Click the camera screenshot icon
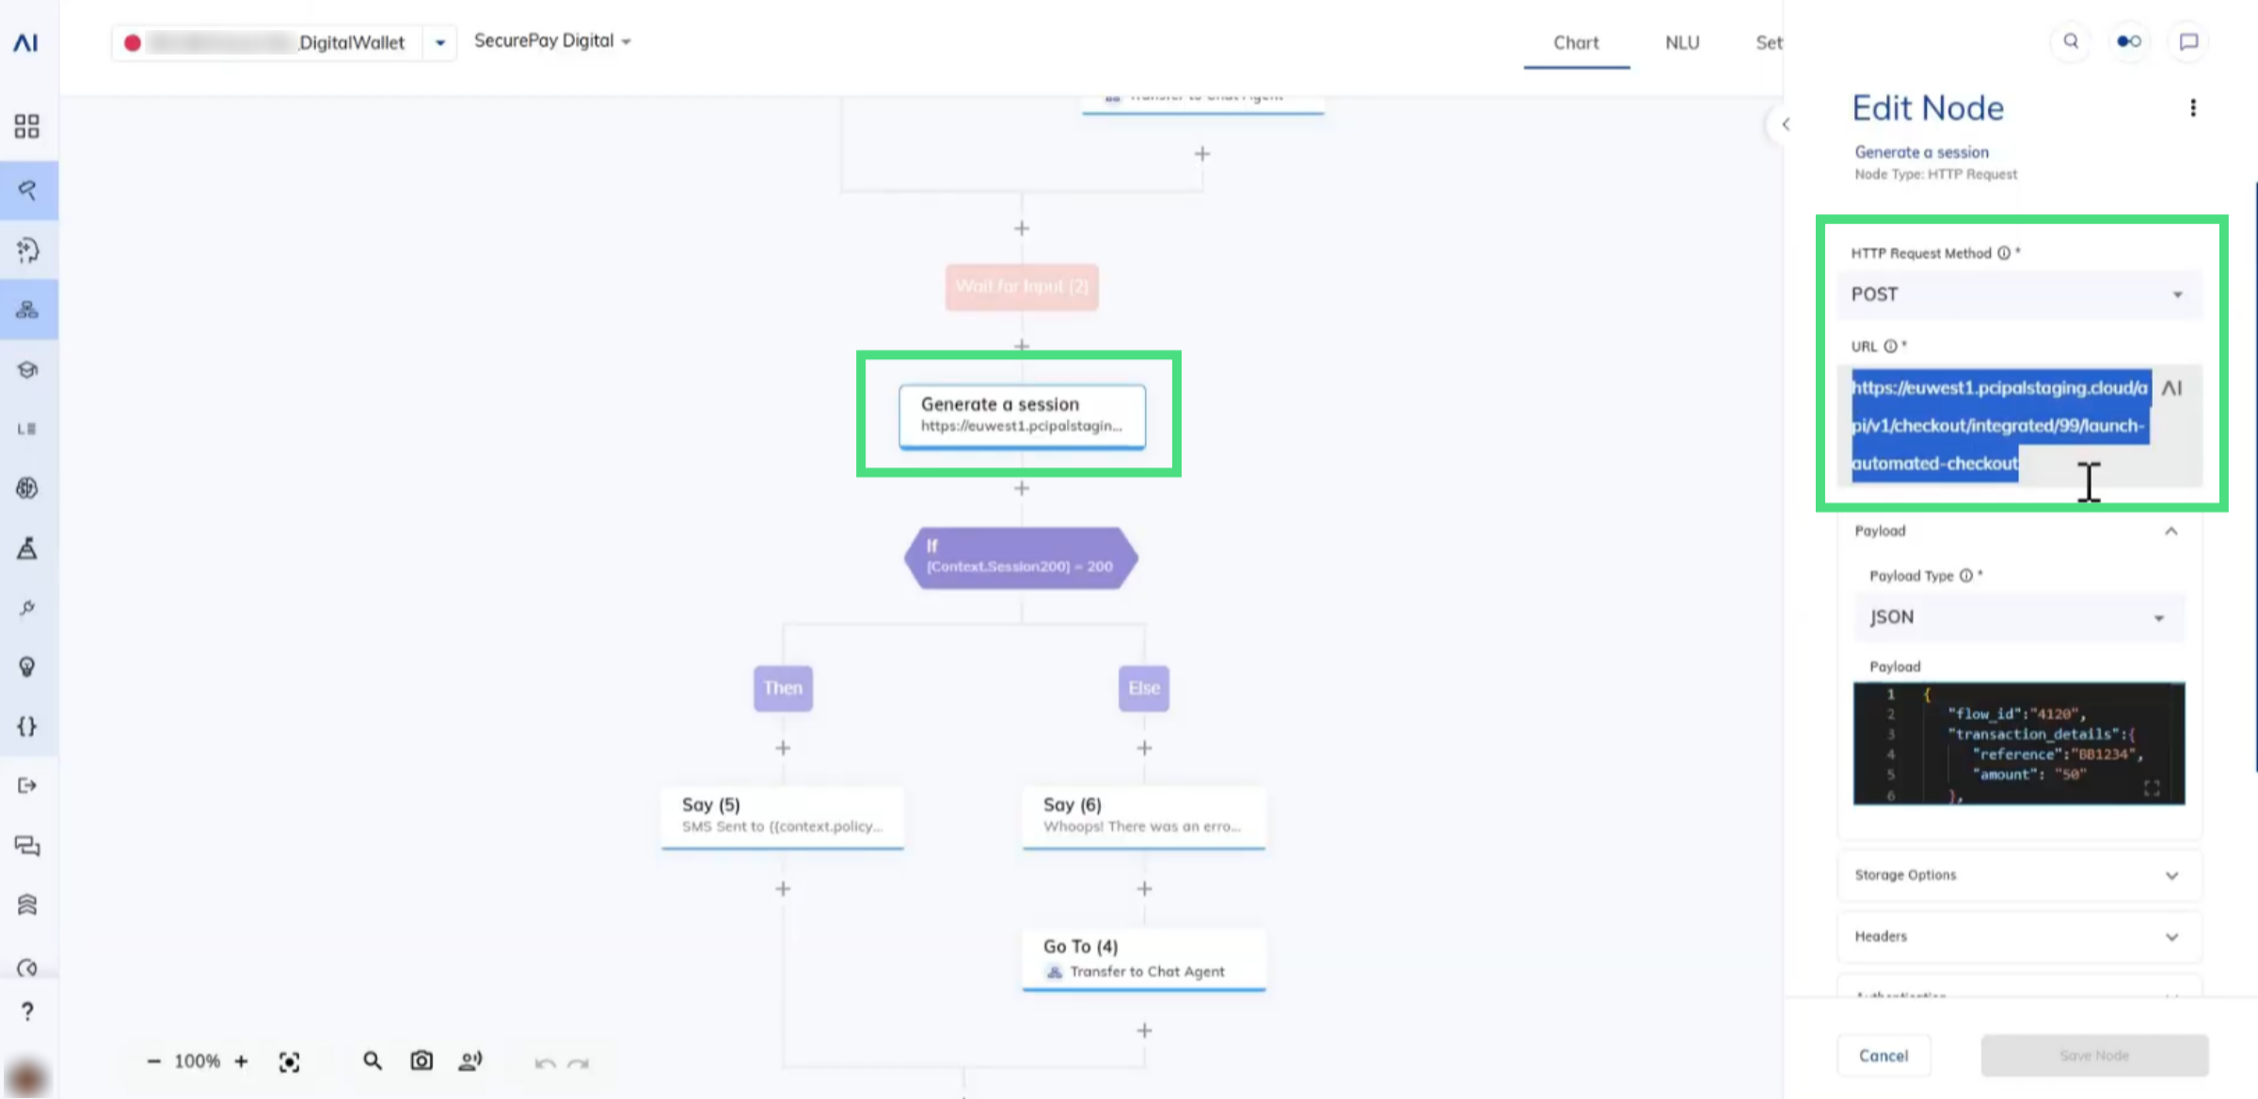 421,1061
